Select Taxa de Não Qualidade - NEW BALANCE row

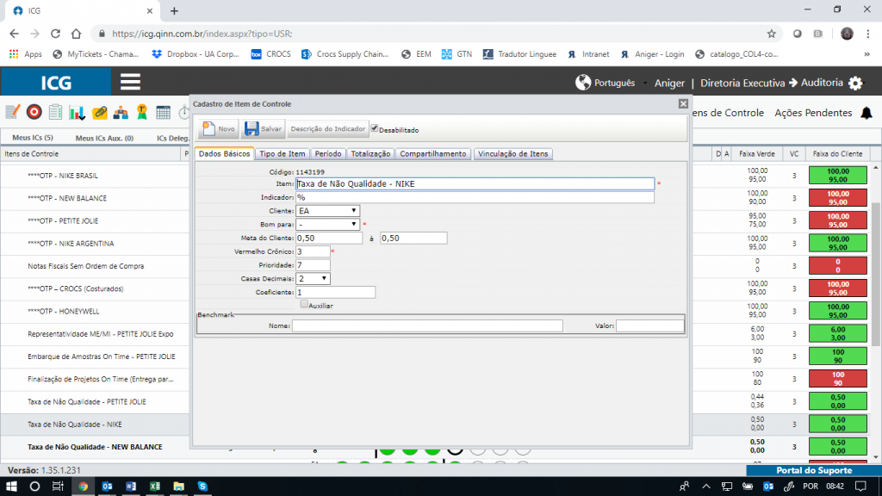pyautogui.click(x=95, y=447)
